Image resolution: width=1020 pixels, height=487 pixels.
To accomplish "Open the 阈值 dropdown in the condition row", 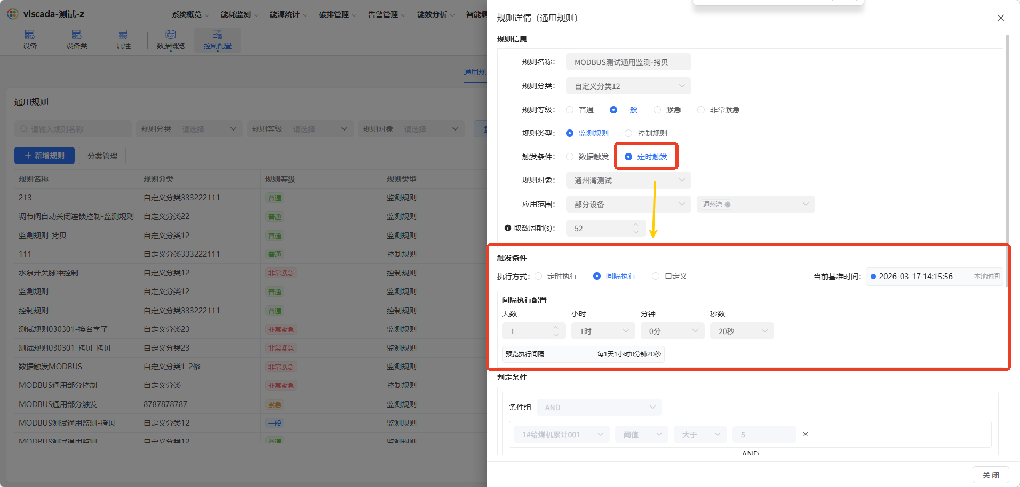I will coord(641,434).
